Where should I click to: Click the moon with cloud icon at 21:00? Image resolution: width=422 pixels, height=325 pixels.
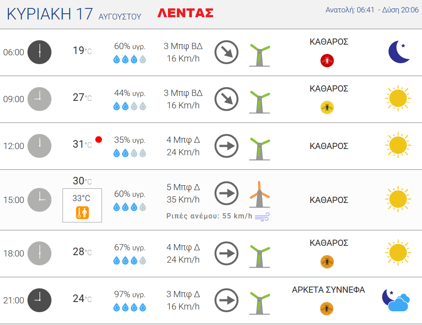[x=396, y=300]
